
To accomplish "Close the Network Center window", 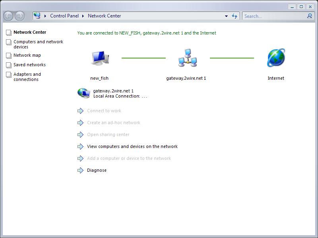I will pyautogui.click(x=310, y=7).
